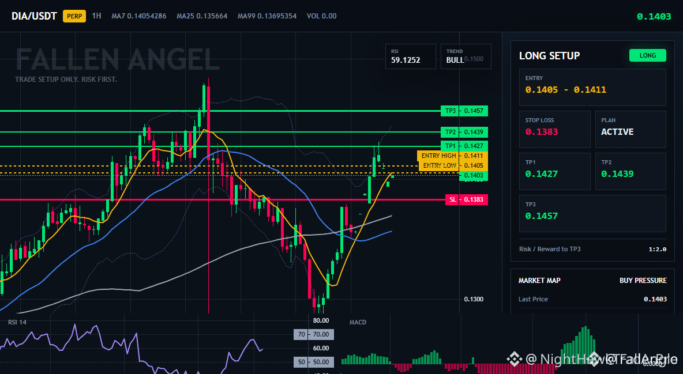Click the TP1 0.1427 chart line tag
The image size is (683, 374).
464,146
